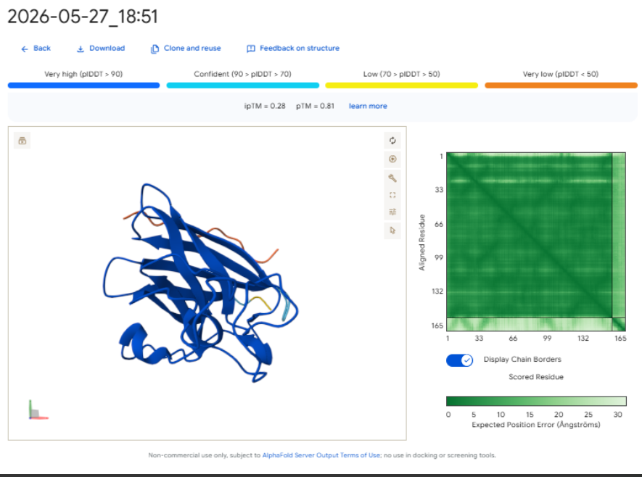Click the clone document icon
Screen dimensions: 642x477
(155, 49)
